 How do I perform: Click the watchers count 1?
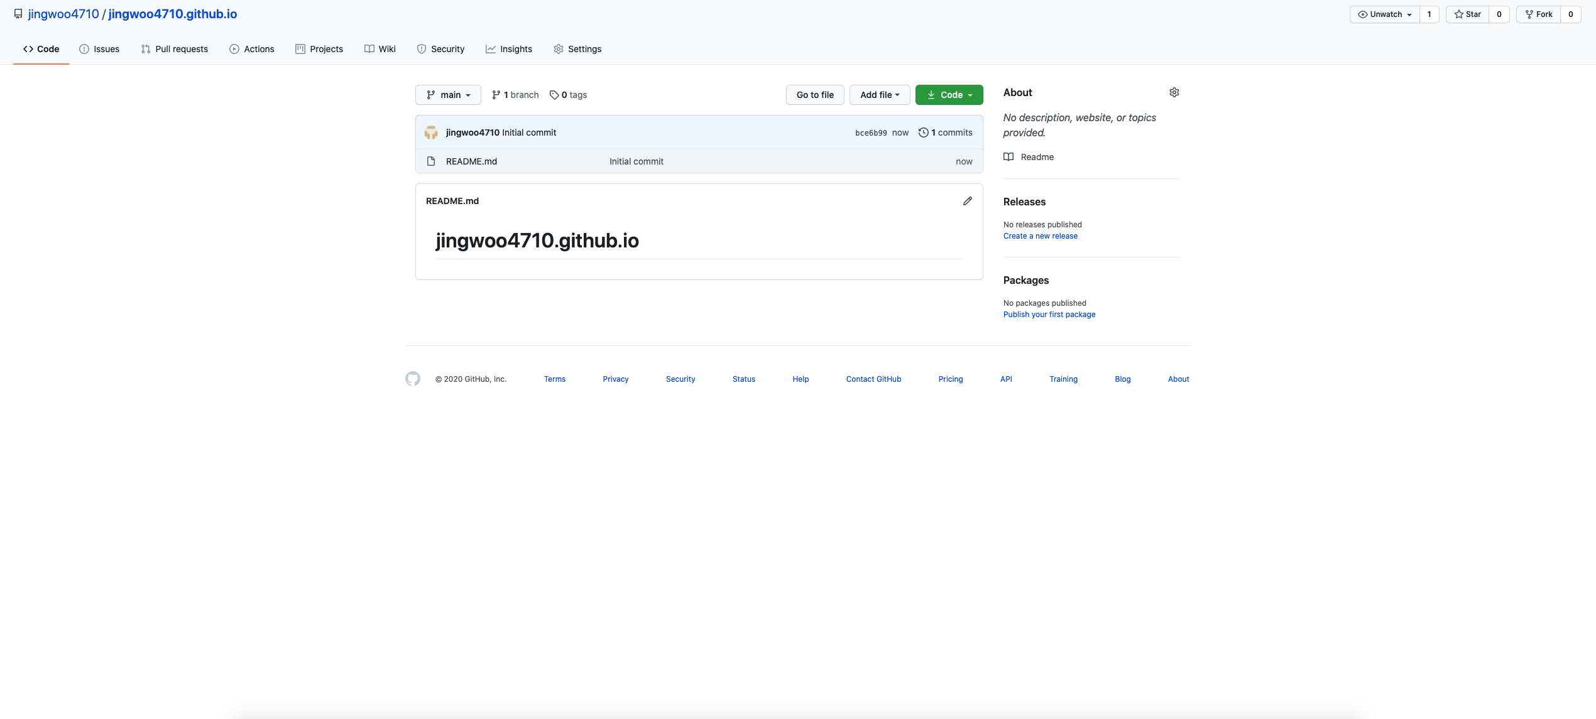1429,14
